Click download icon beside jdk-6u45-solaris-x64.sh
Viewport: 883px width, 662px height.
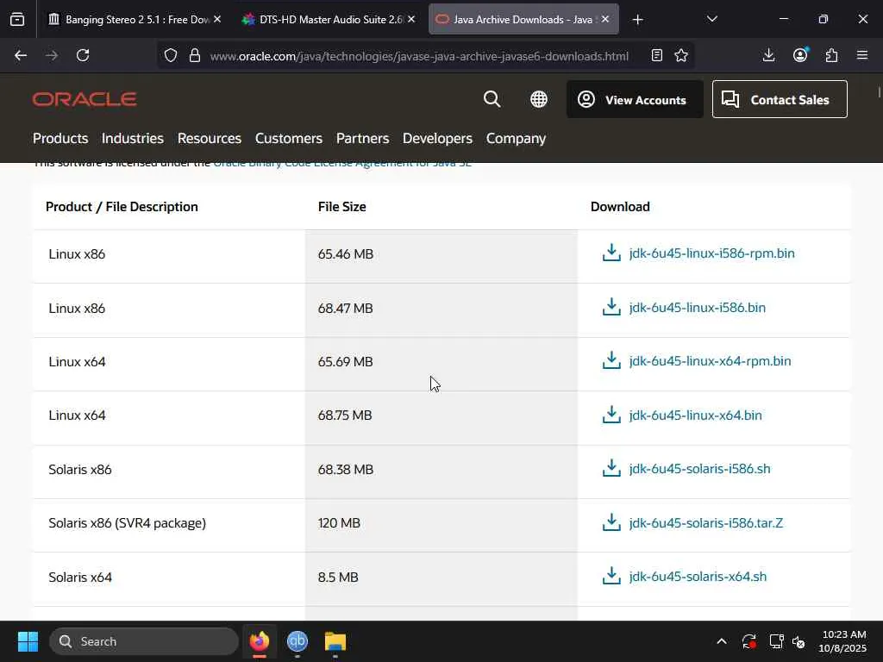click(611, 576)
